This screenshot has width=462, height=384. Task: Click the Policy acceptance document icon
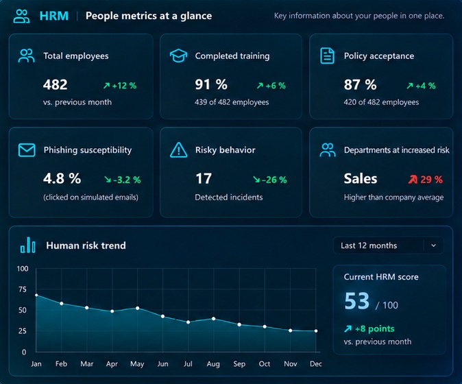tap(327, 56)
